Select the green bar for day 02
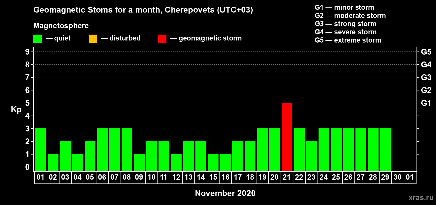Image resolution: width=436 pixels, height=205 pixels. 53,162
